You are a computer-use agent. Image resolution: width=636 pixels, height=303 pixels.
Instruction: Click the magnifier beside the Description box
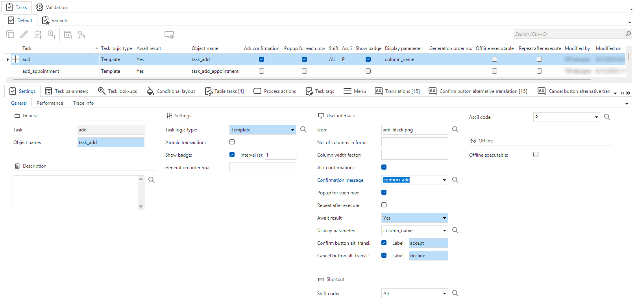click(x=152, y=180)
